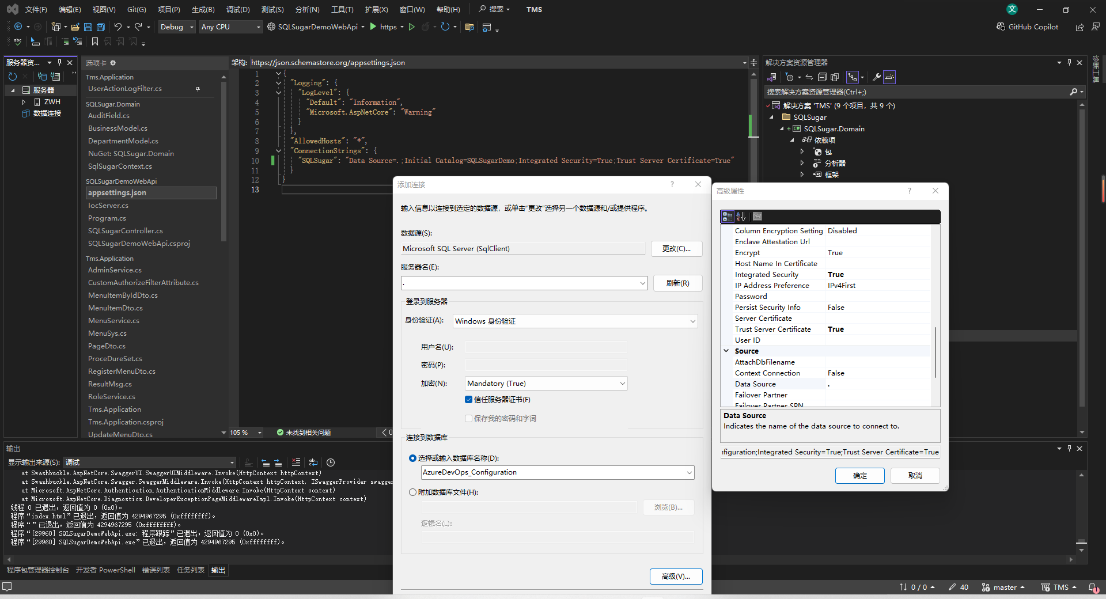Collapse the Source category in Advanced Properties
1106x599 pixels.
pos(726,351)
